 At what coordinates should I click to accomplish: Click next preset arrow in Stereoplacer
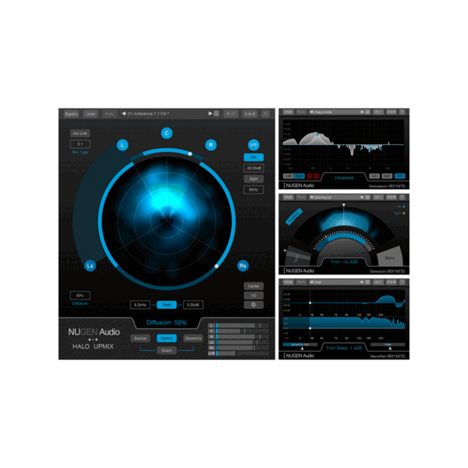[362, 112]
